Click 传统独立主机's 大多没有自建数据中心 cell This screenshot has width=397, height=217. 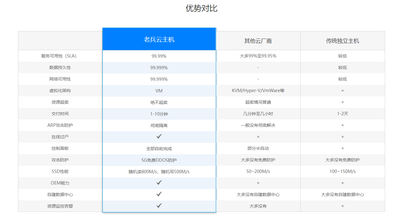click(342, 195)
